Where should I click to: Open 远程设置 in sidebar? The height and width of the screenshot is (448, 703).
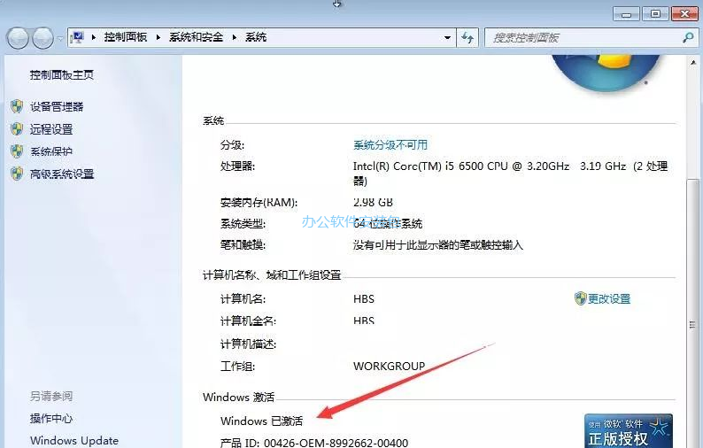click(51, 129)
